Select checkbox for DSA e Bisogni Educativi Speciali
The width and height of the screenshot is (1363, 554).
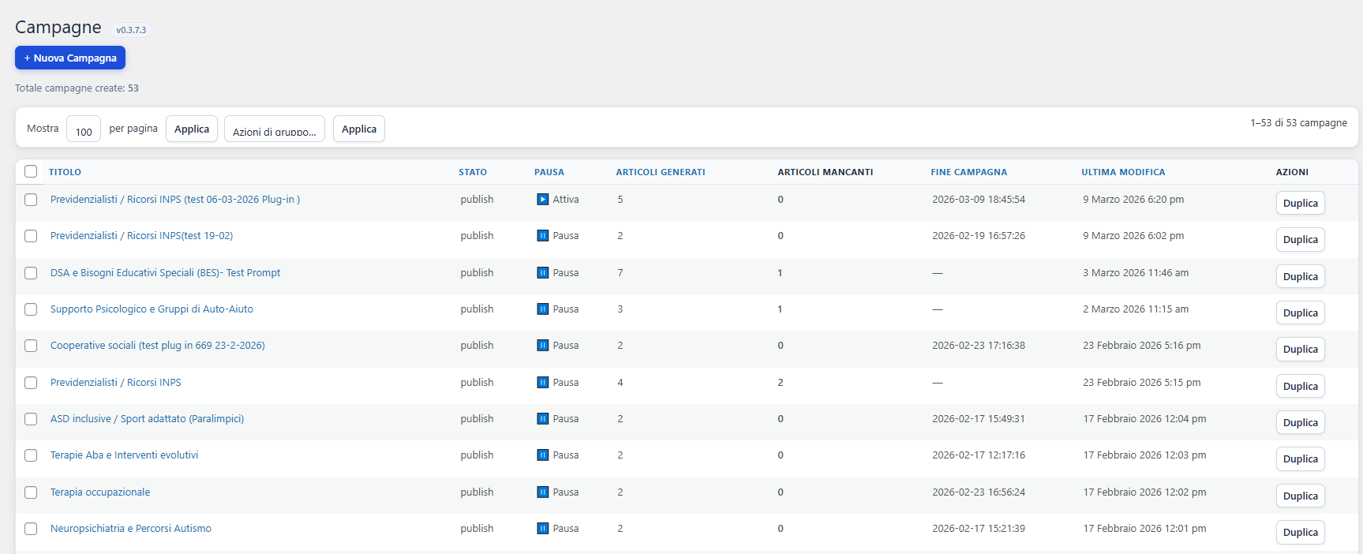31,273
